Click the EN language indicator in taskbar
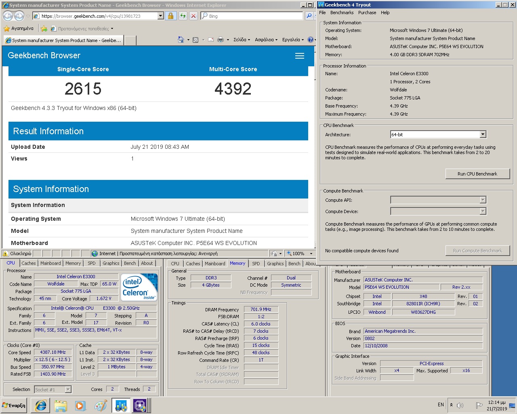 (441, 405)
